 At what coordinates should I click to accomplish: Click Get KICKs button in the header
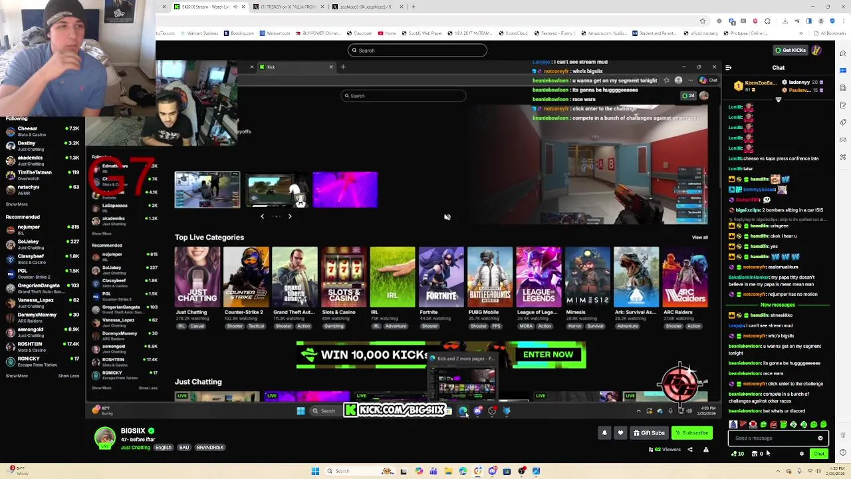click(x=790, y=50)
